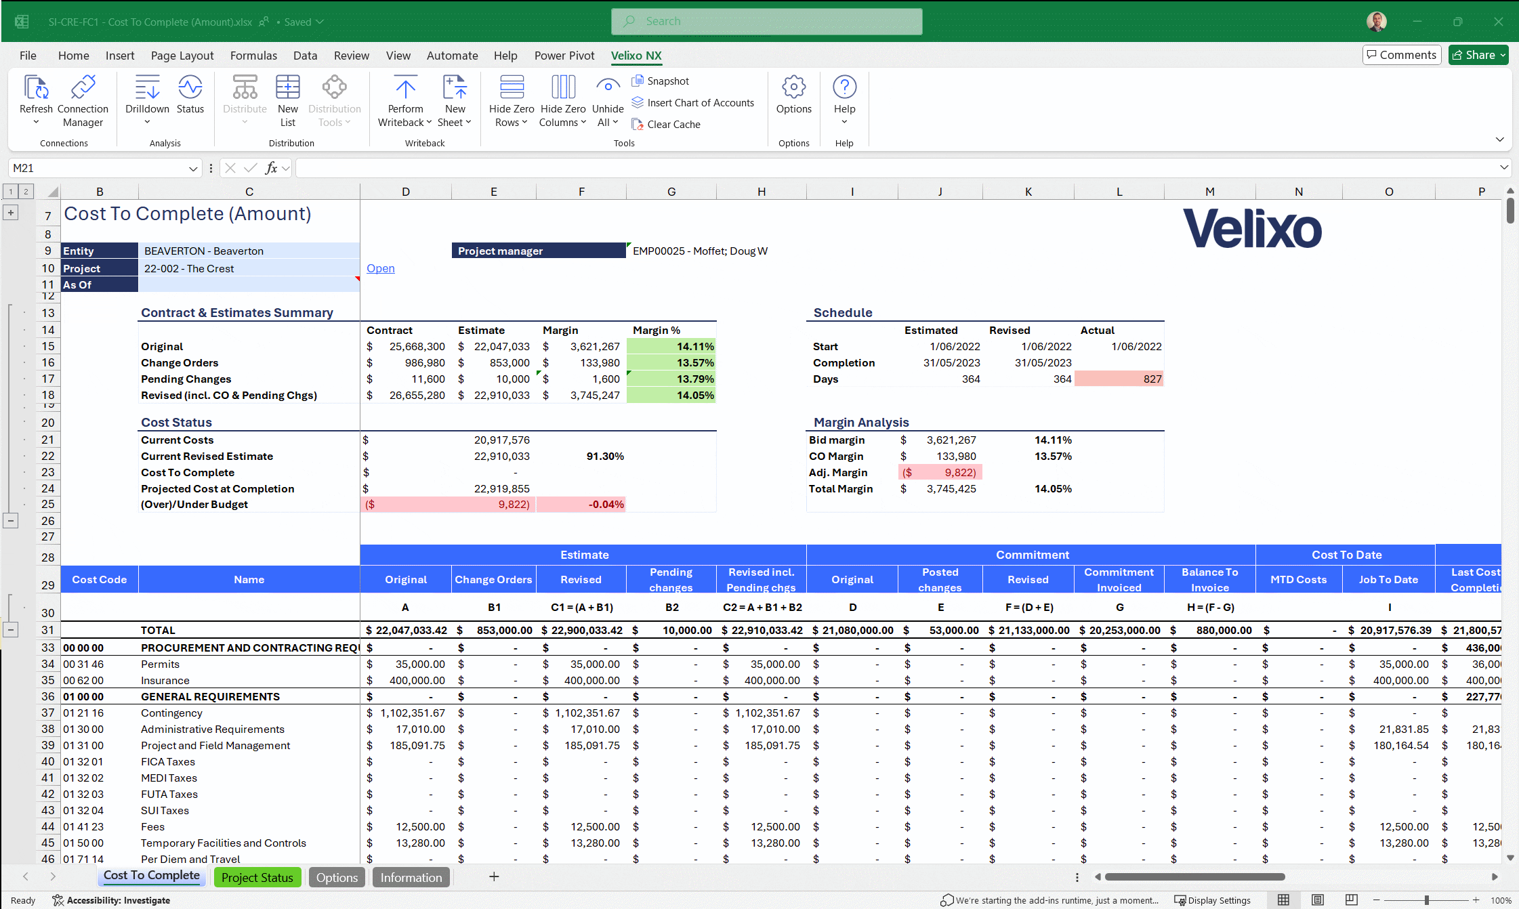Click the zoom slider handle

tap(1427, 900)
